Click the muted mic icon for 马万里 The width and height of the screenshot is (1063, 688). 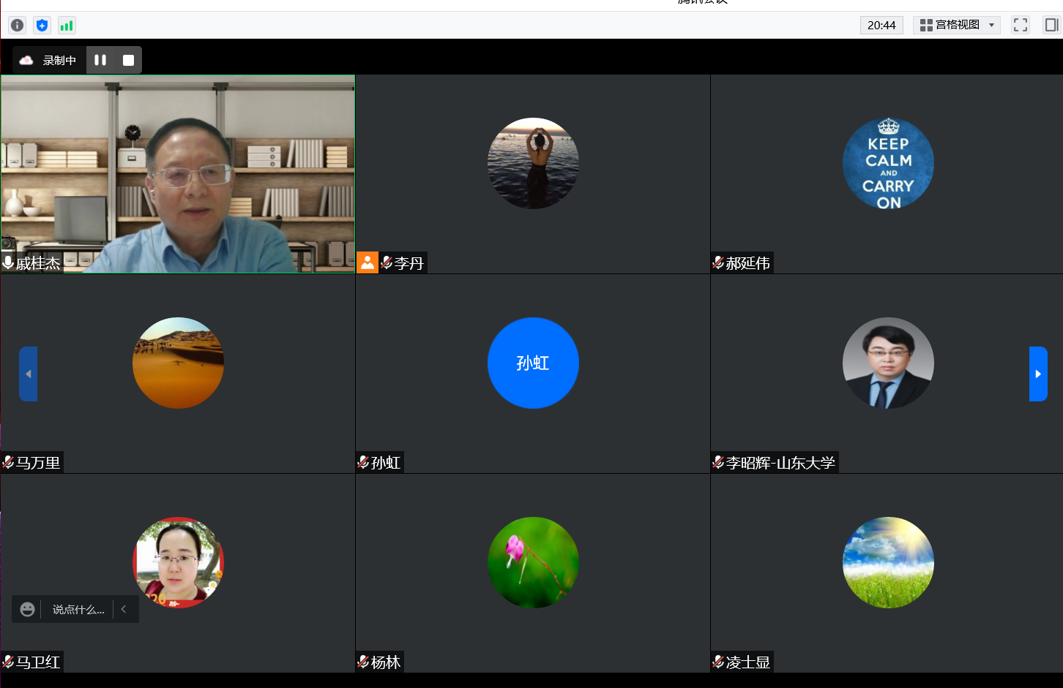coord(9,462)
